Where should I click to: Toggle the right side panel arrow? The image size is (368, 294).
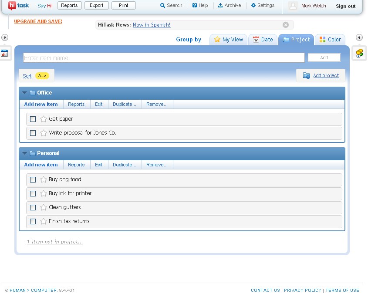coord(359,37)
